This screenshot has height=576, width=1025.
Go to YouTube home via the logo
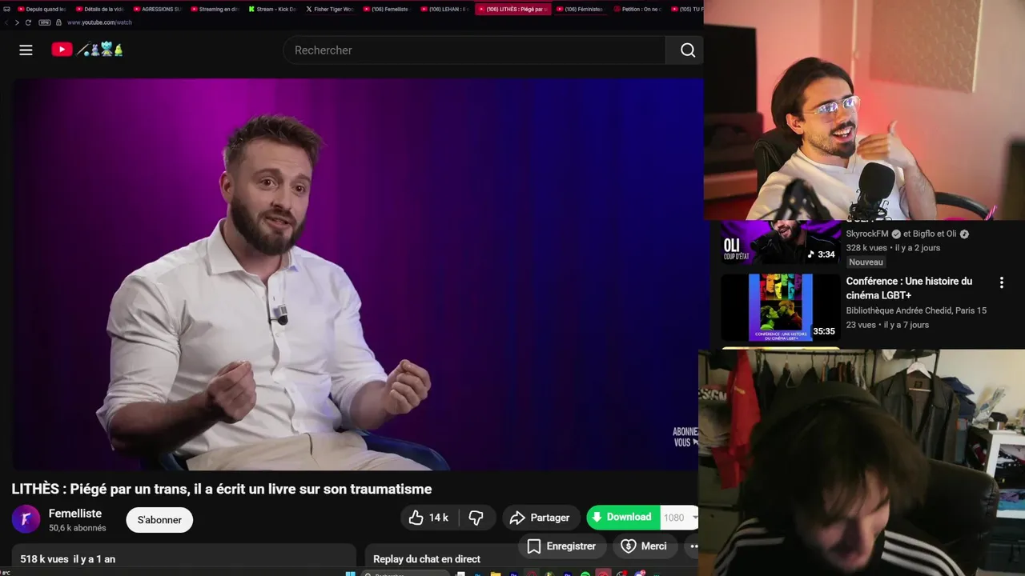(x=86, y=50)
